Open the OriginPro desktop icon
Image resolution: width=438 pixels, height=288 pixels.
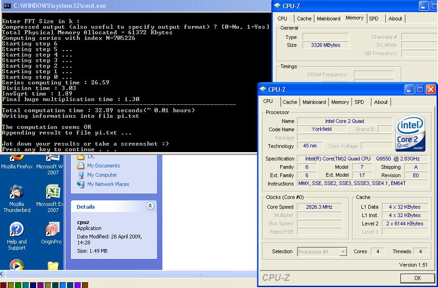(52, 230)
